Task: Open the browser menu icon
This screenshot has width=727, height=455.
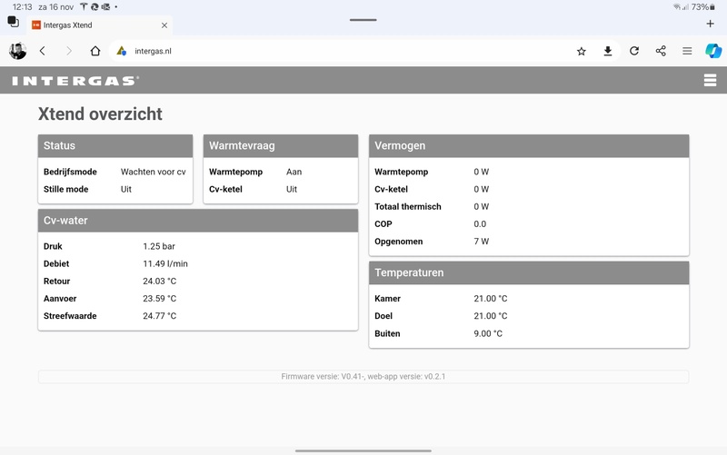Action: coord(687,51)
